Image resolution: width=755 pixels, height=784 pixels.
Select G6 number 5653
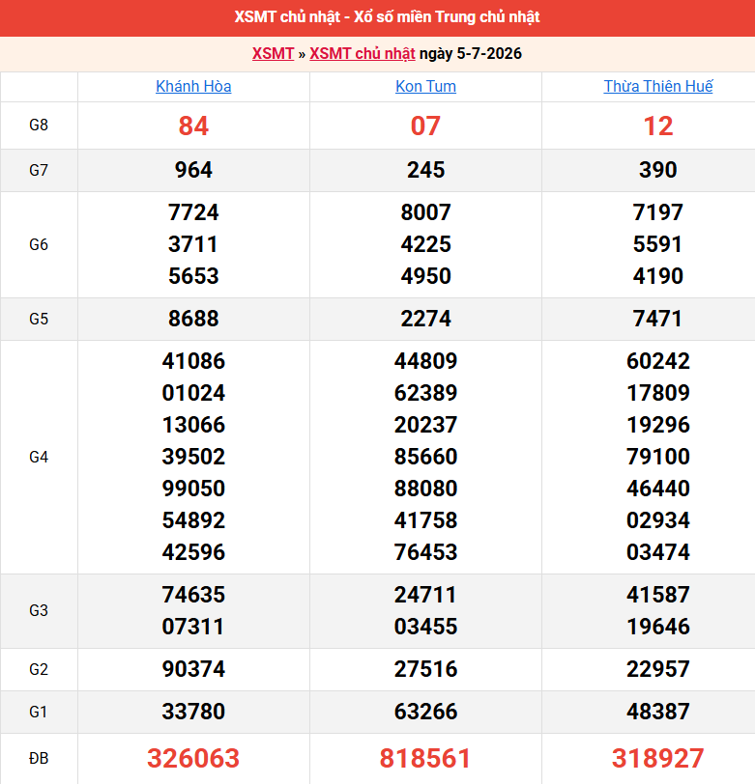(x=193, y=276)
